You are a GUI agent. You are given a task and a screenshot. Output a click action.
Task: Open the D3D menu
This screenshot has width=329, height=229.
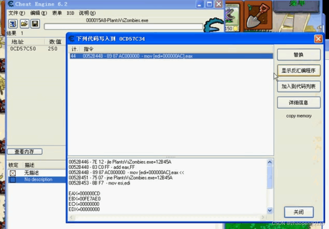[x=70, y=13]
